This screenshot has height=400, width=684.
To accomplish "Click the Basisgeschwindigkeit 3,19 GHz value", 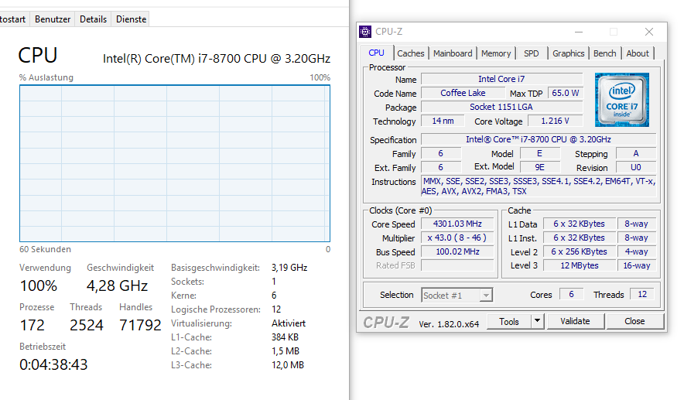I will (x=289, y=268).
